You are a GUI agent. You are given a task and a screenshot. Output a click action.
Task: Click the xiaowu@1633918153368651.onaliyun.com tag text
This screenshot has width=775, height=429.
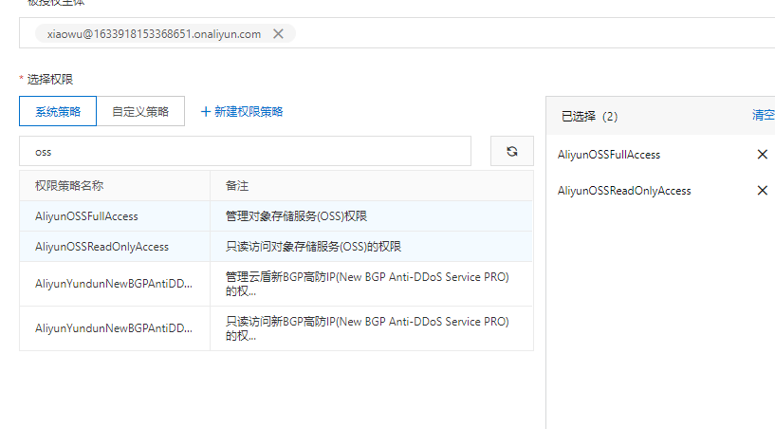coord(154,34)
